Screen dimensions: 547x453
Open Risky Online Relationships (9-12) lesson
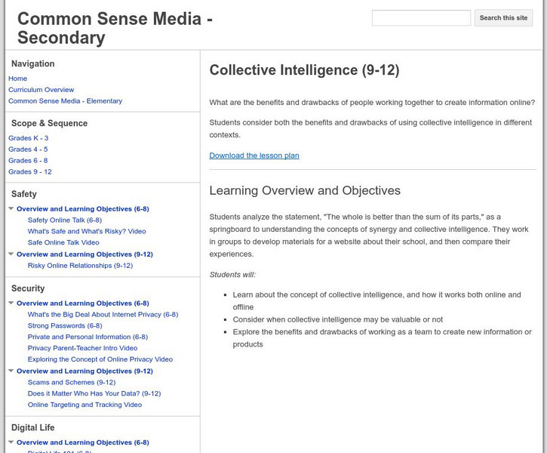(80, 266)
